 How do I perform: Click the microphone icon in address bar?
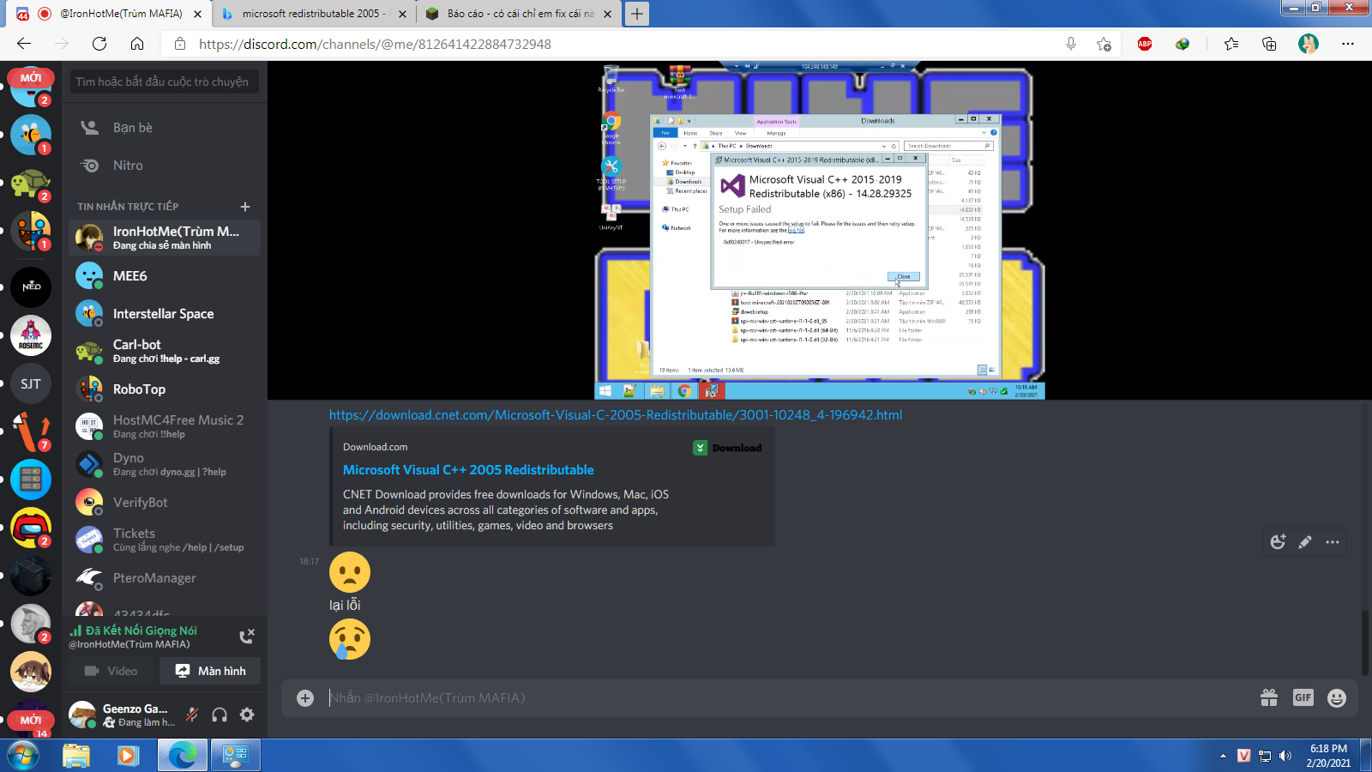[1071, 44]
